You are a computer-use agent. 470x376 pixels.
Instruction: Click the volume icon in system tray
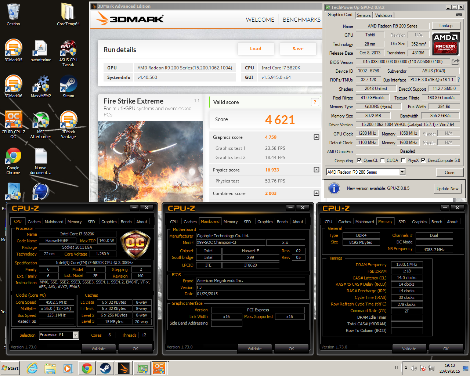tap(414, 368)
